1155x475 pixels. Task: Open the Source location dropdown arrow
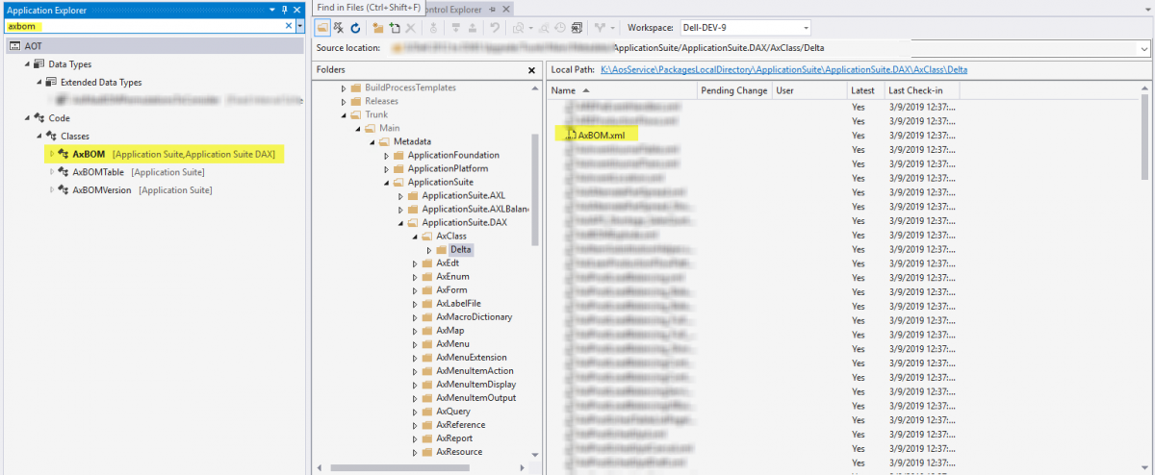1143,48
